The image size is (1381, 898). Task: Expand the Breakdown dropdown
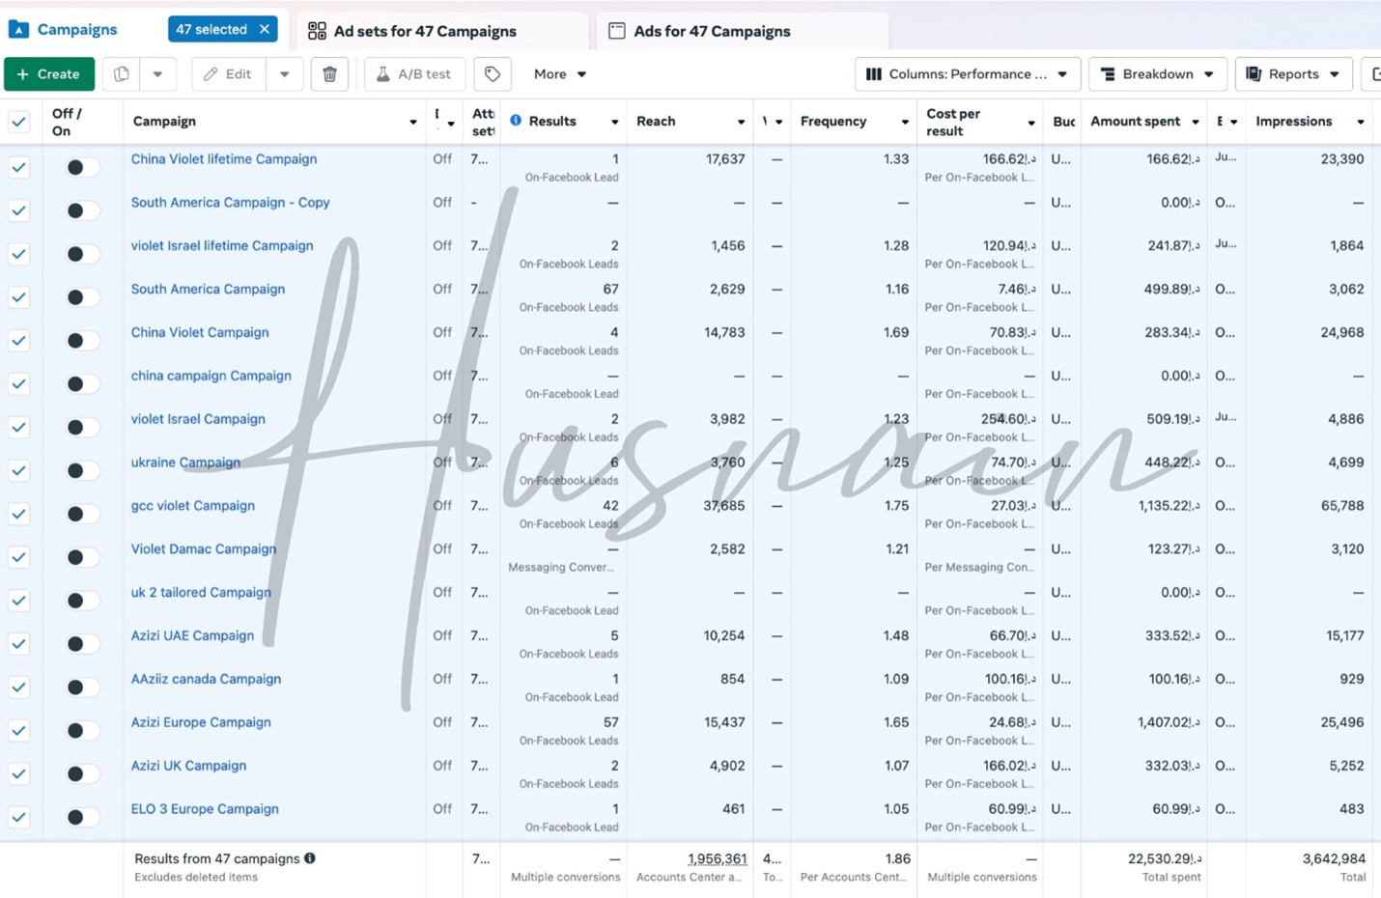(x=1157, y=74)
